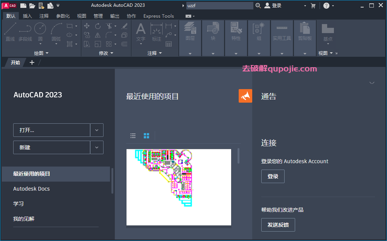Collapse the announcements panel chevron
The width and height of the screenshot is (387, 241).
coord(372,83)
